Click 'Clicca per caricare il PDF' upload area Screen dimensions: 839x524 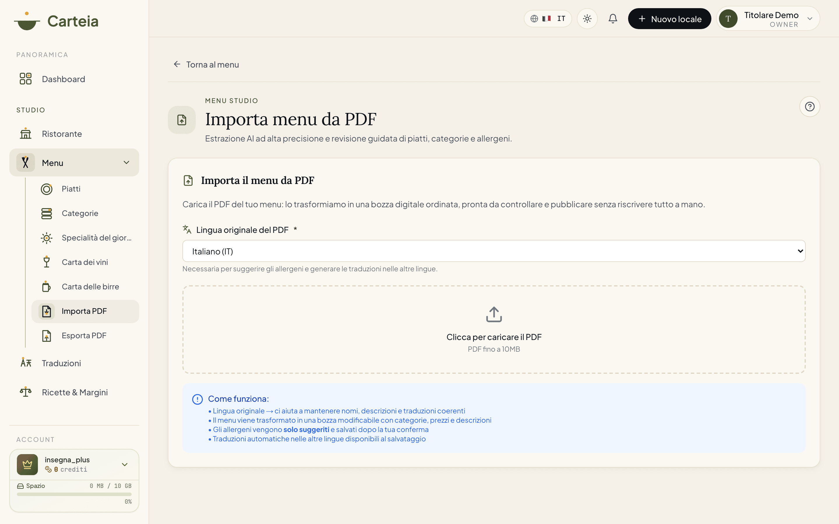pos(494,330)
